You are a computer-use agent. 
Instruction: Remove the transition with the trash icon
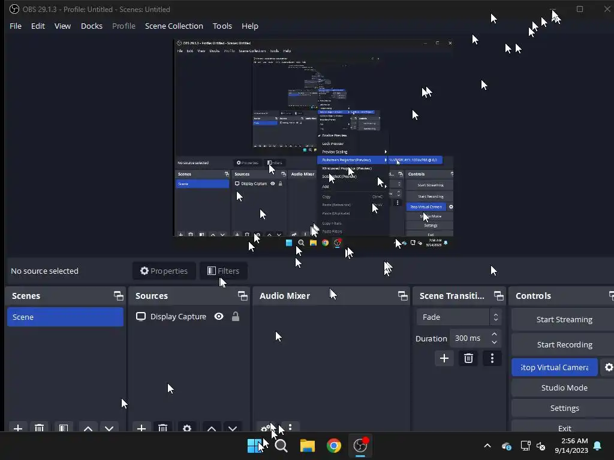(x=468, y=358)
